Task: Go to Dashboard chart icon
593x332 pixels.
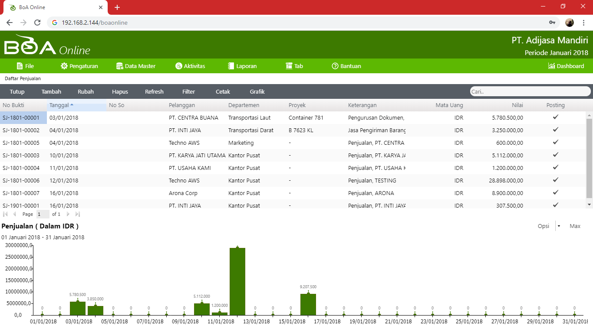Action: 551,66
